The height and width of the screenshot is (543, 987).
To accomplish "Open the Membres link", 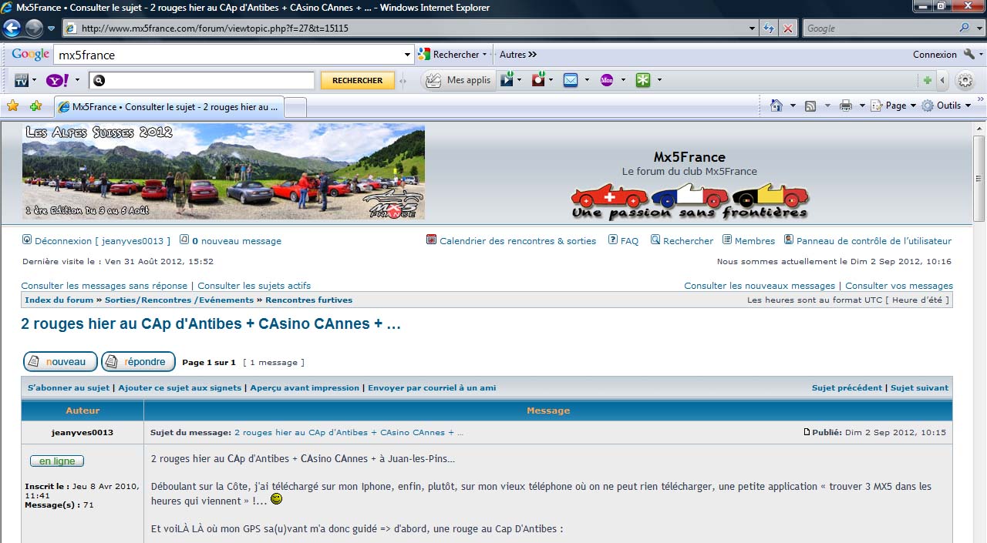I will [755, 241].
